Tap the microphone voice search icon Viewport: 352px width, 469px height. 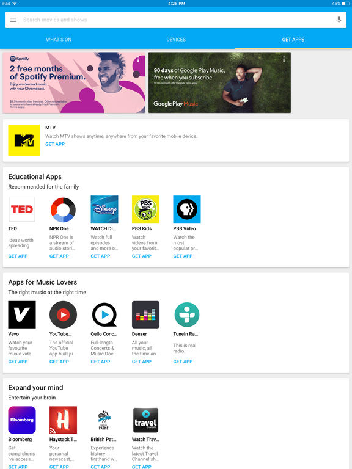[x=339, y=20]
